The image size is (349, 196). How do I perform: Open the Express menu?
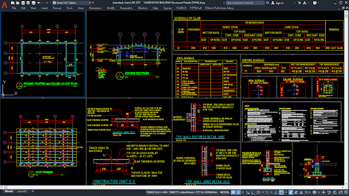(167, 8)
